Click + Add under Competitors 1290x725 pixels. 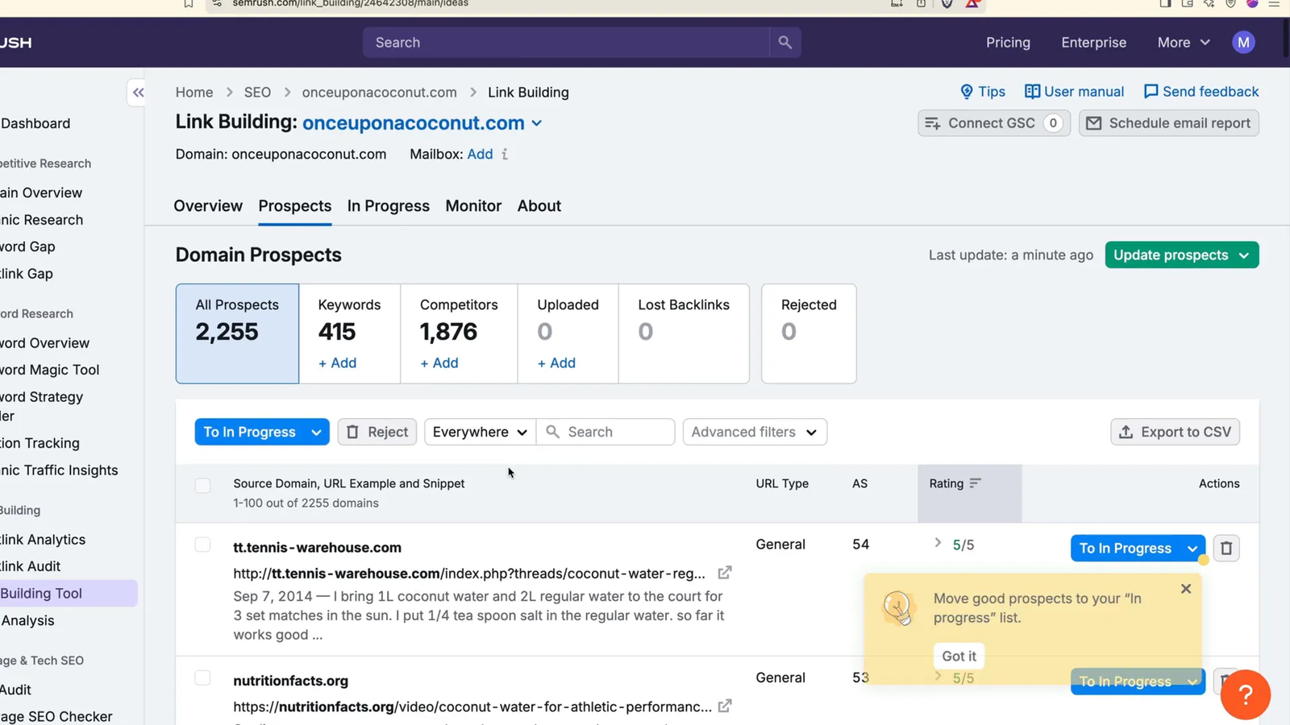pyautogui.click(x=439, y=363)
